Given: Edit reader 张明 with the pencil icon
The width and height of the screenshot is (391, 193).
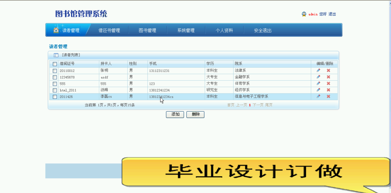Looking at the screenshot, I should [318, 71].
